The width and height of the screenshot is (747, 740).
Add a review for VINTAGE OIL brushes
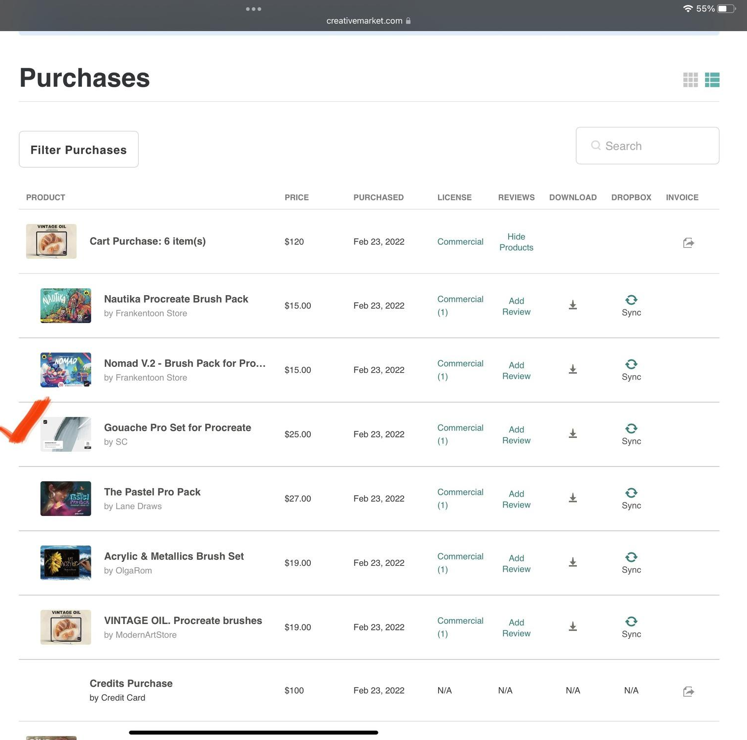tap(516, 627)
